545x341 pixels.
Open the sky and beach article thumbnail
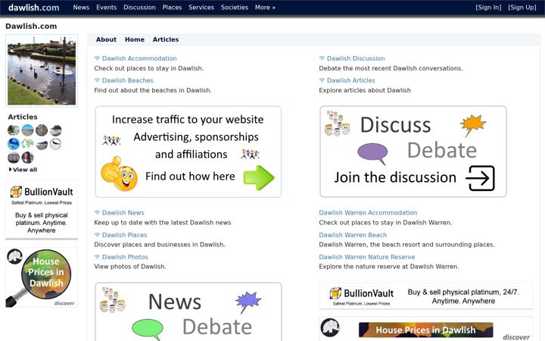click(x=27, y=130)
